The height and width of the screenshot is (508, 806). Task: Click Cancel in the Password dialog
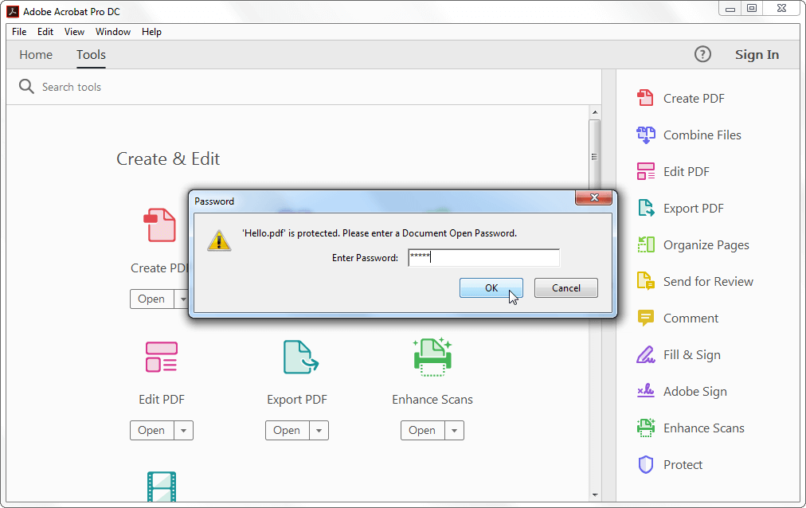[566, 288]
